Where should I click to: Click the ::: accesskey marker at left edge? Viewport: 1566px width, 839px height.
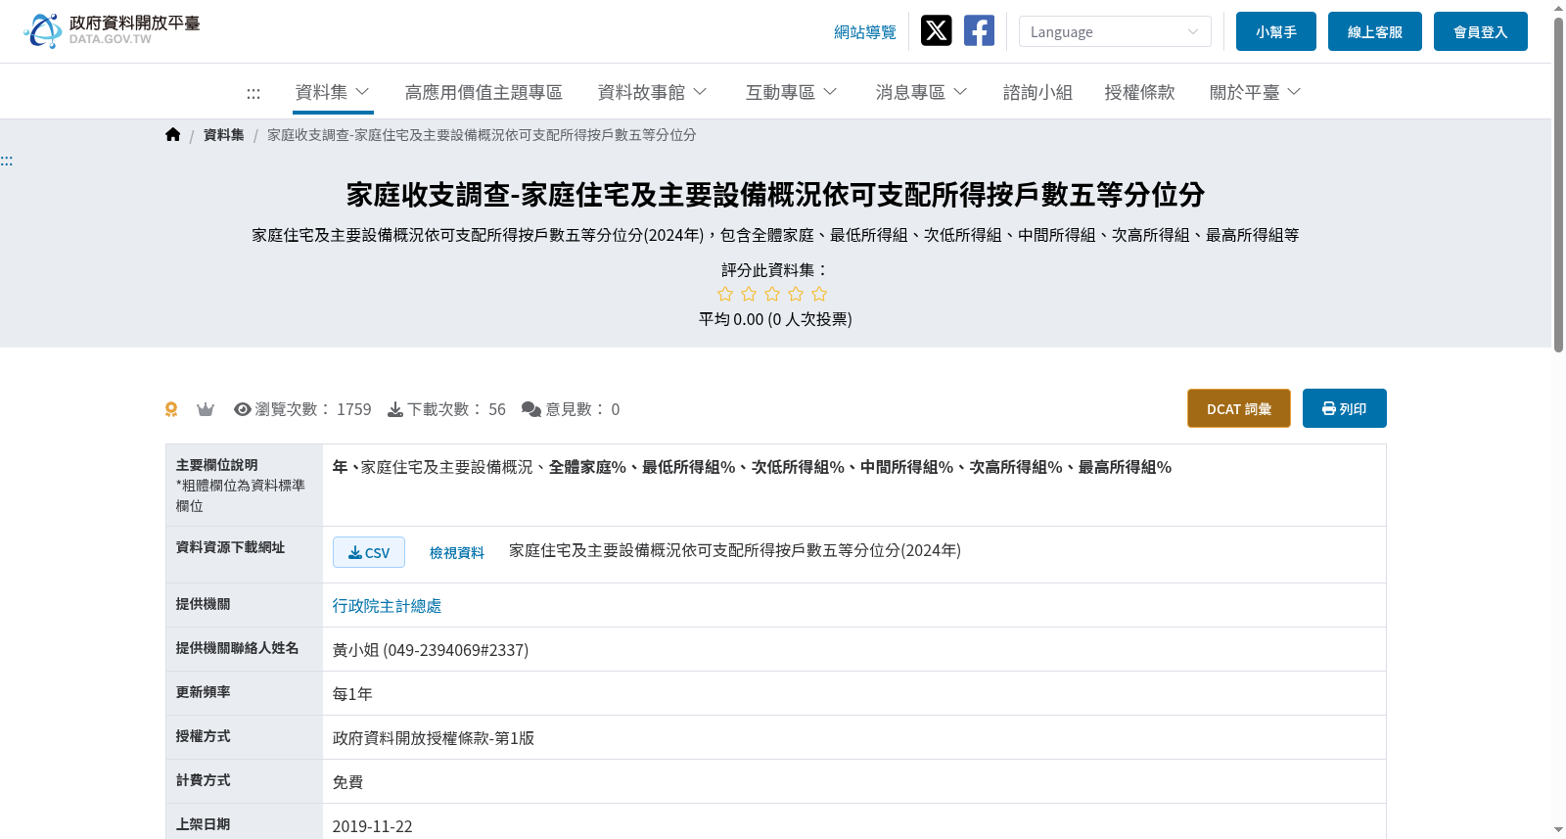(x=7, y=161)
